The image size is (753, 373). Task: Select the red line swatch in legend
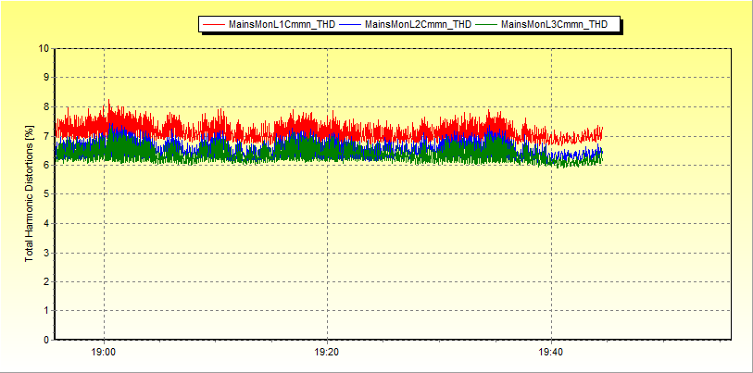214,25
